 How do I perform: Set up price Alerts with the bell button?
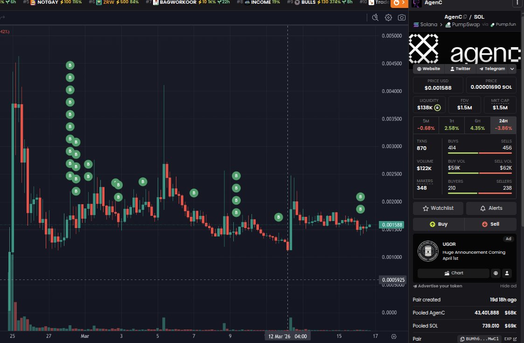[x=491, y=208]
